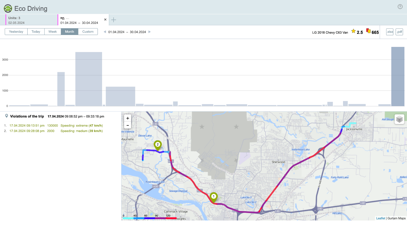This screenshot has width=407, height=231.
Task: Click map marker number 1
Action: pyautogui.click(x=214, y=197)
